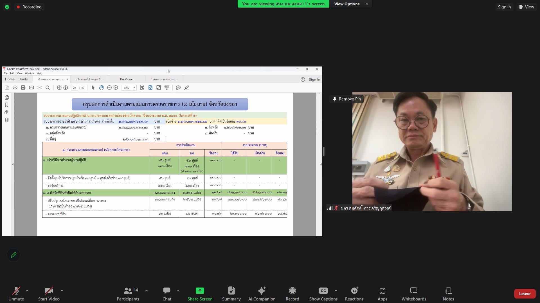Image resolution: width=540 pixels, height=303 pixels.
Task: Zoom in with the plus circle icon
Action: pos(116,88)
